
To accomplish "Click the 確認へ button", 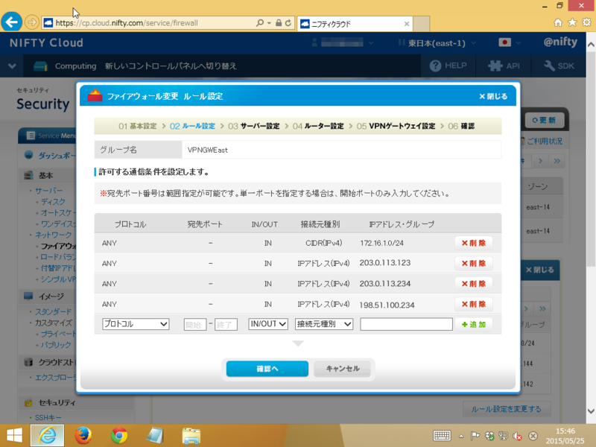I will click(267, 369).
